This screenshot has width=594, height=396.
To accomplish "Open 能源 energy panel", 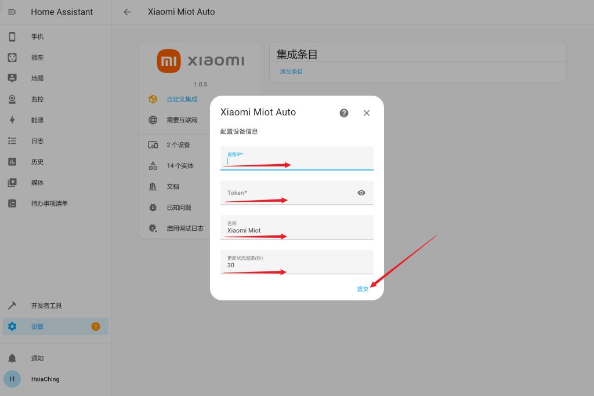I will 37,120.
